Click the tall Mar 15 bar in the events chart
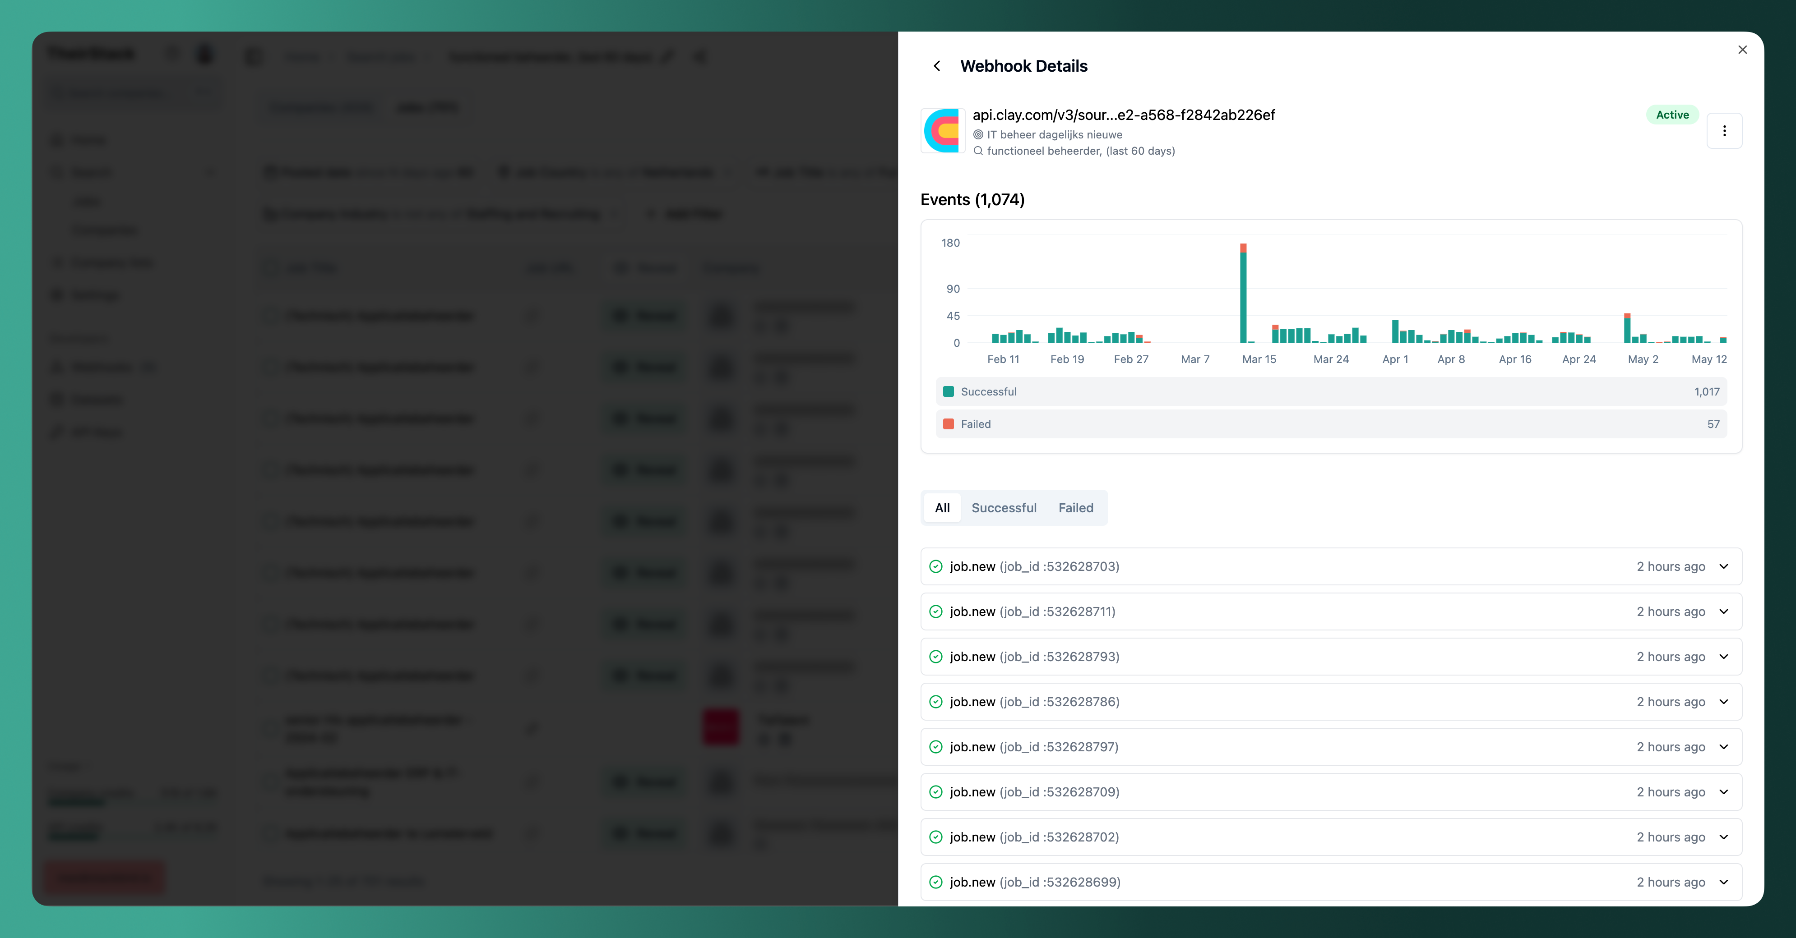 [1243, 293]
